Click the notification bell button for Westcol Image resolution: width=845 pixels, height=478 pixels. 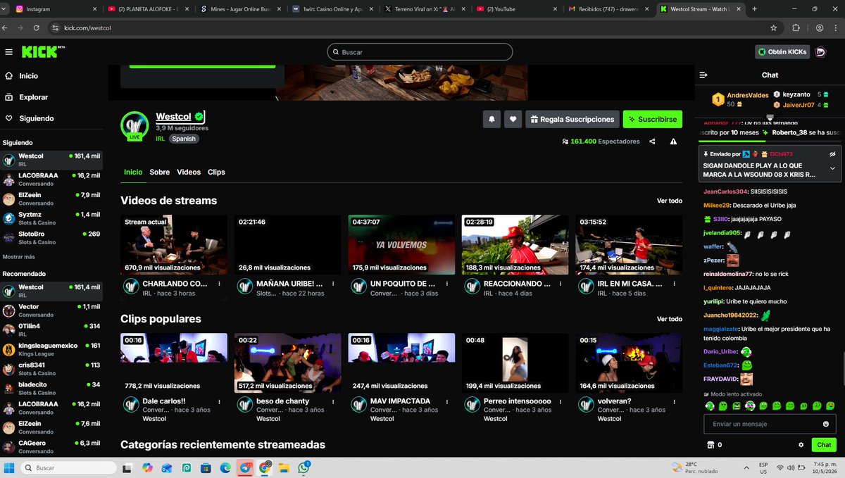point(492,120)
